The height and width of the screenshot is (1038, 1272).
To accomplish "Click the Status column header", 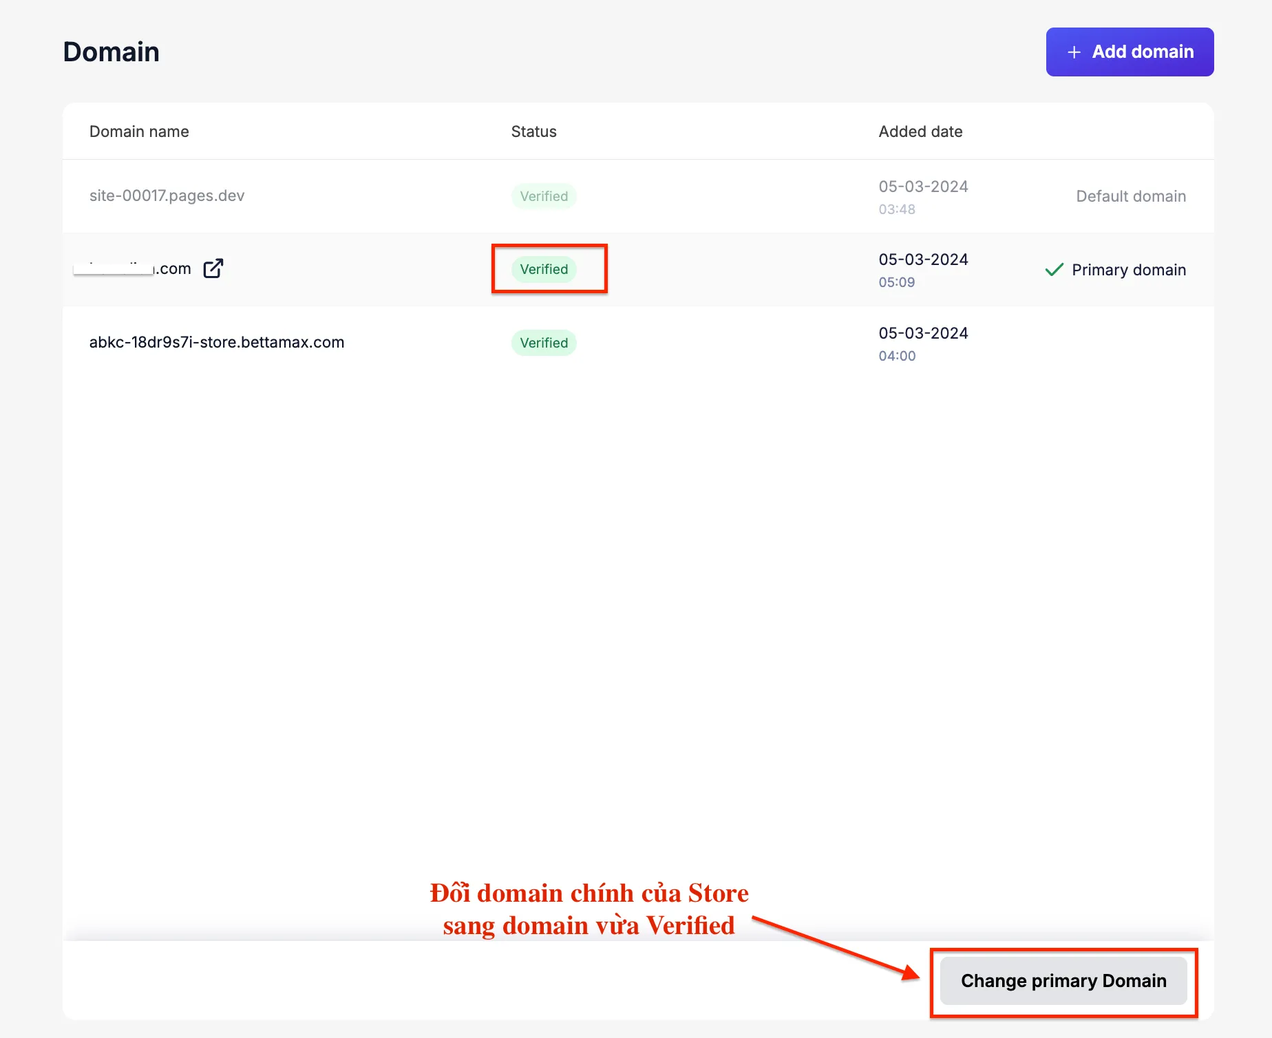I will 533,131.
